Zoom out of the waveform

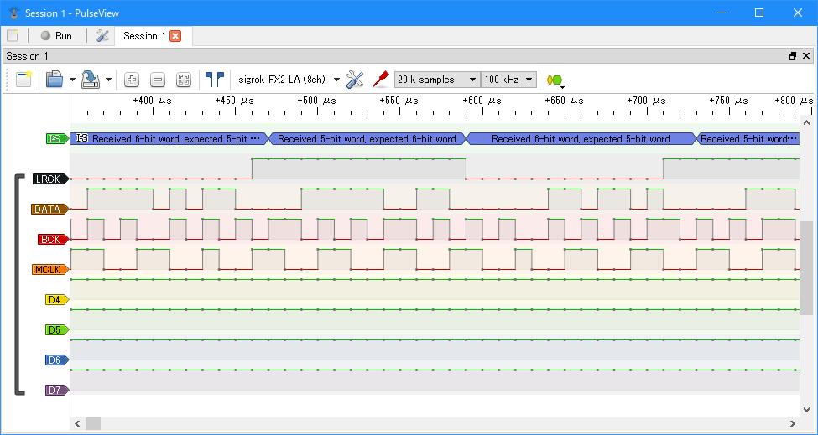[158, 80]
